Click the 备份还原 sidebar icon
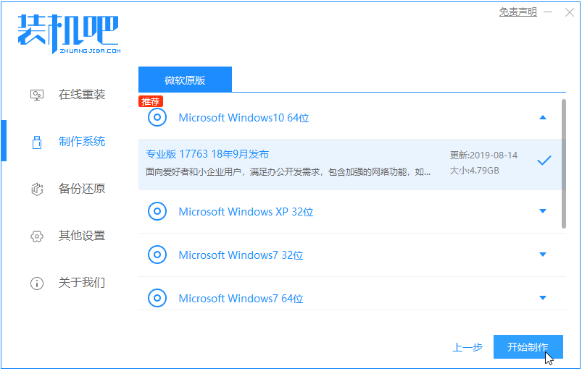The height and width of the screenshot is (371, 582). (x=37, y=189)
